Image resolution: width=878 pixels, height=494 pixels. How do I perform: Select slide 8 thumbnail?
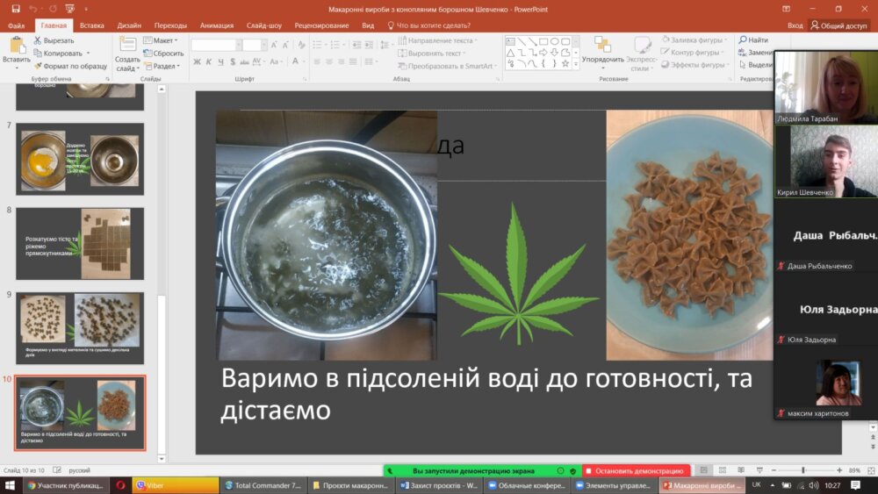pos(80,243)
